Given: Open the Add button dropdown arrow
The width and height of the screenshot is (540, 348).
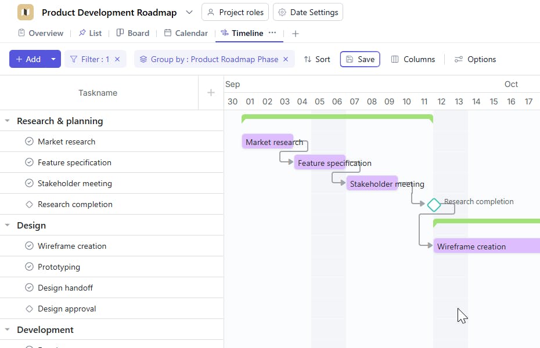Looking at the screenshot, I should click(53, 59).
